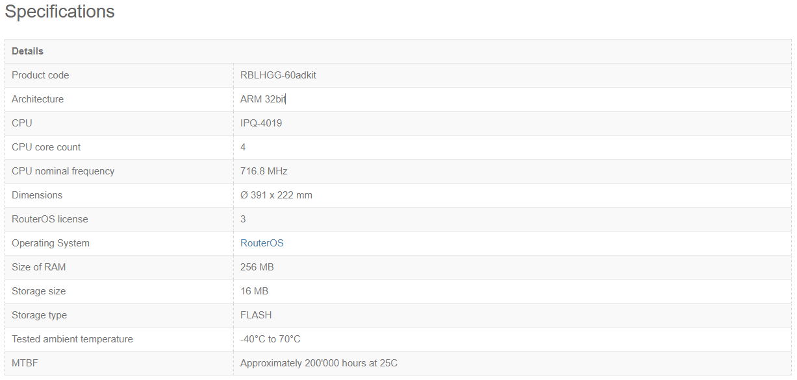
Task: Place cursor in ARM 32bit value
Action: [x=263, y=99]
